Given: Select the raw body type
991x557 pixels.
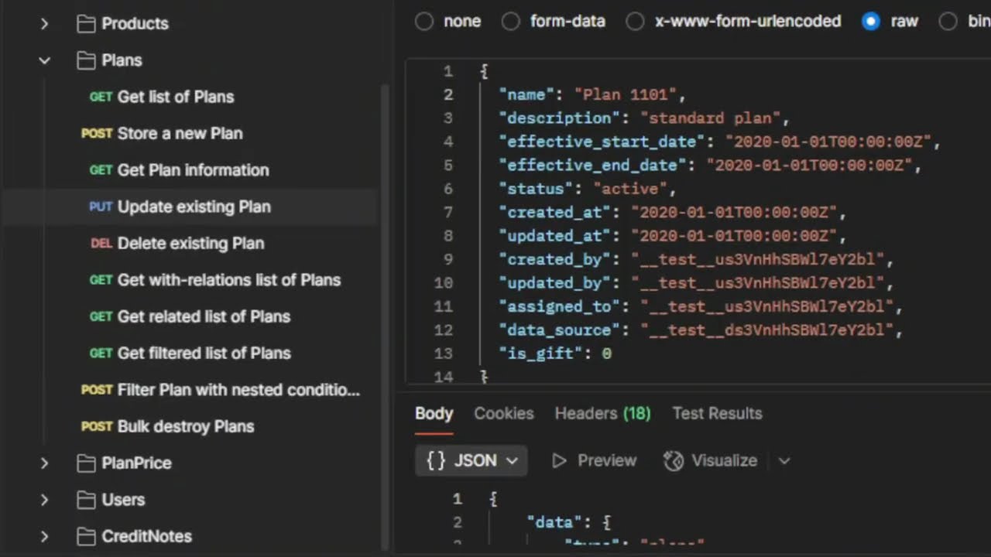Looking at the screenshot, I should click(871, 22).
